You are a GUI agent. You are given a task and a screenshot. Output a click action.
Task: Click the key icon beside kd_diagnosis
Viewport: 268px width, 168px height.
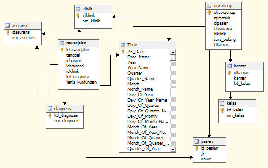tap(50, 115)
